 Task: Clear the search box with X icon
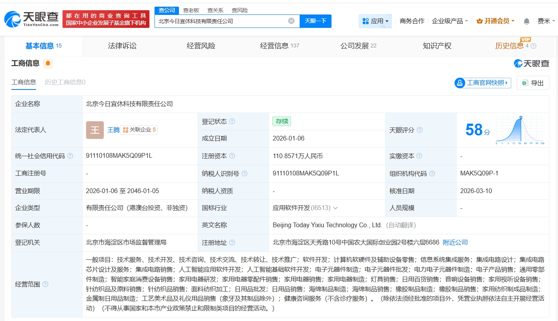291,21
